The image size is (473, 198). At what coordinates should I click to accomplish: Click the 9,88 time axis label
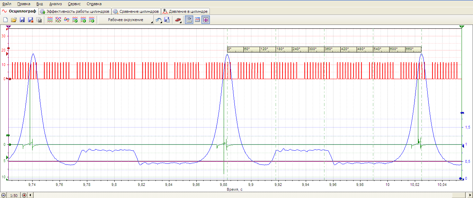click(x=223, y=185)
